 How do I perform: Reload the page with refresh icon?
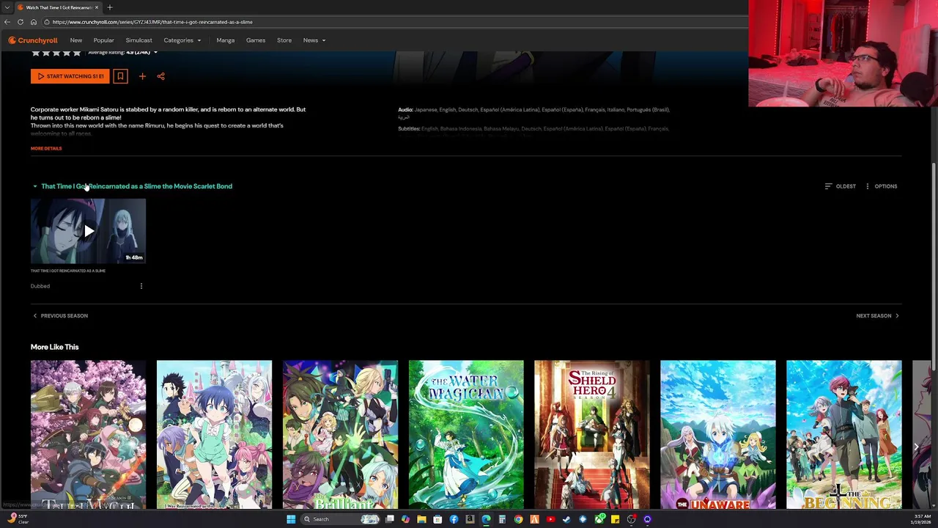click(x=21, y=22)
